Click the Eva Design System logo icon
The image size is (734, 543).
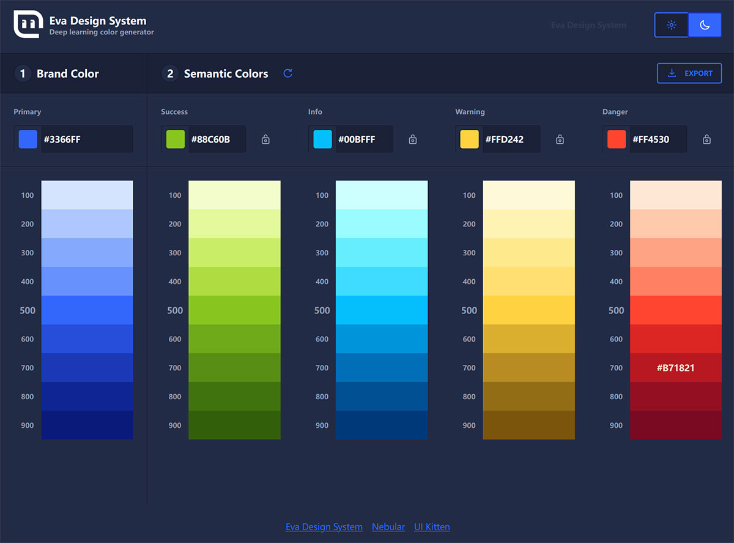point(27,25)
